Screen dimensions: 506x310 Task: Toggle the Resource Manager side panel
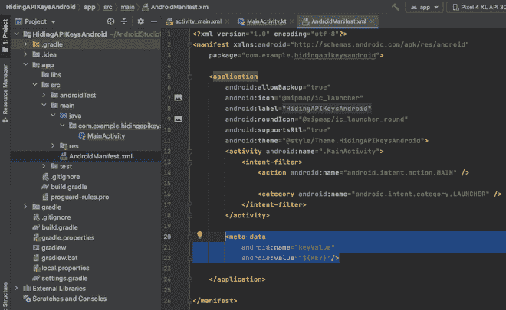(5, 90)
